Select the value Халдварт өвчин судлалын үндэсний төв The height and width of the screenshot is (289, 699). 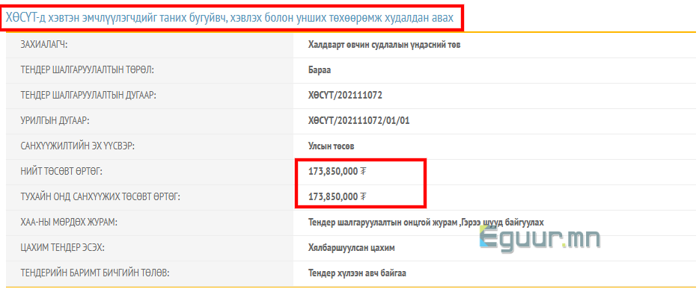pos(384,45)
